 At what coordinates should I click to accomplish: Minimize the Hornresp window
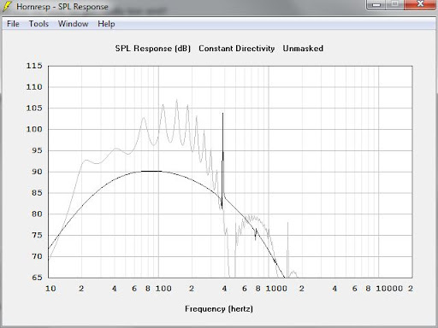[376, 4]
